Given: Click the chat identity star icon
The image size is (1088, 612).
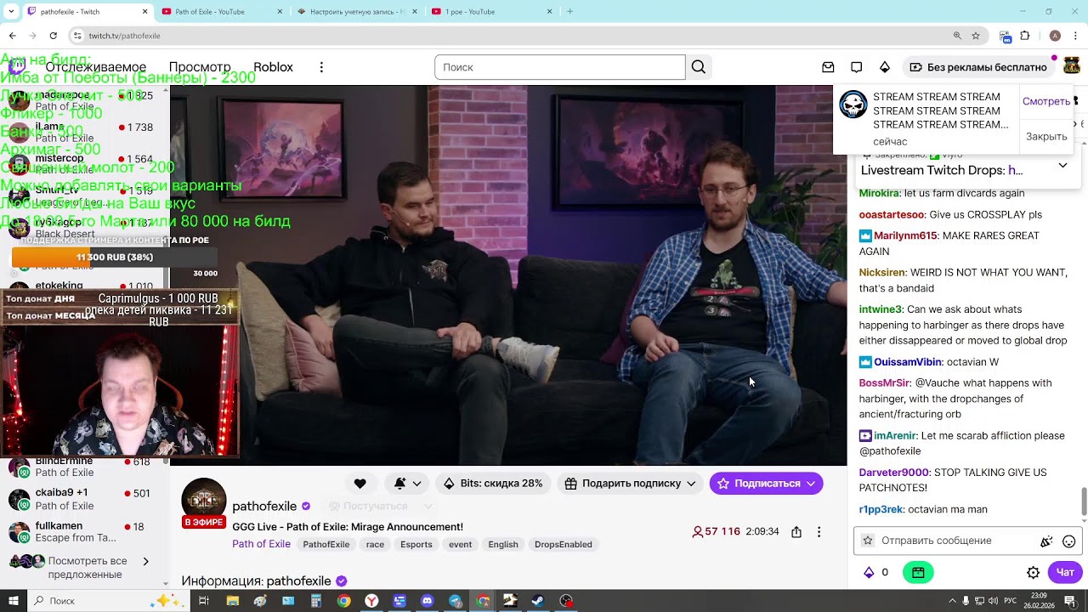Looking at the screenshot, I should pos(868,541).
